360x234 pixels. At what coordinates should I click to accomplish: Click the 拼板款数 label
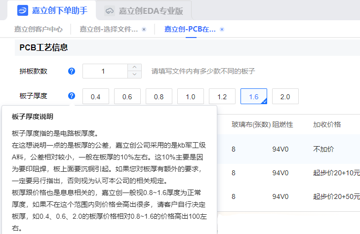pos(33,71)
